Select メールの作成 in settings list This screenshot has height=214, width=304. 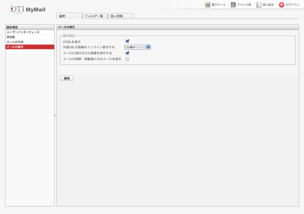pos(30,42)
